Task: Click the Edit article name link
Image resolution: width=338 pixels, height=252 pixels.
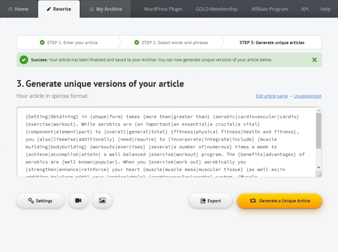Action: click(x=272, y=96)
